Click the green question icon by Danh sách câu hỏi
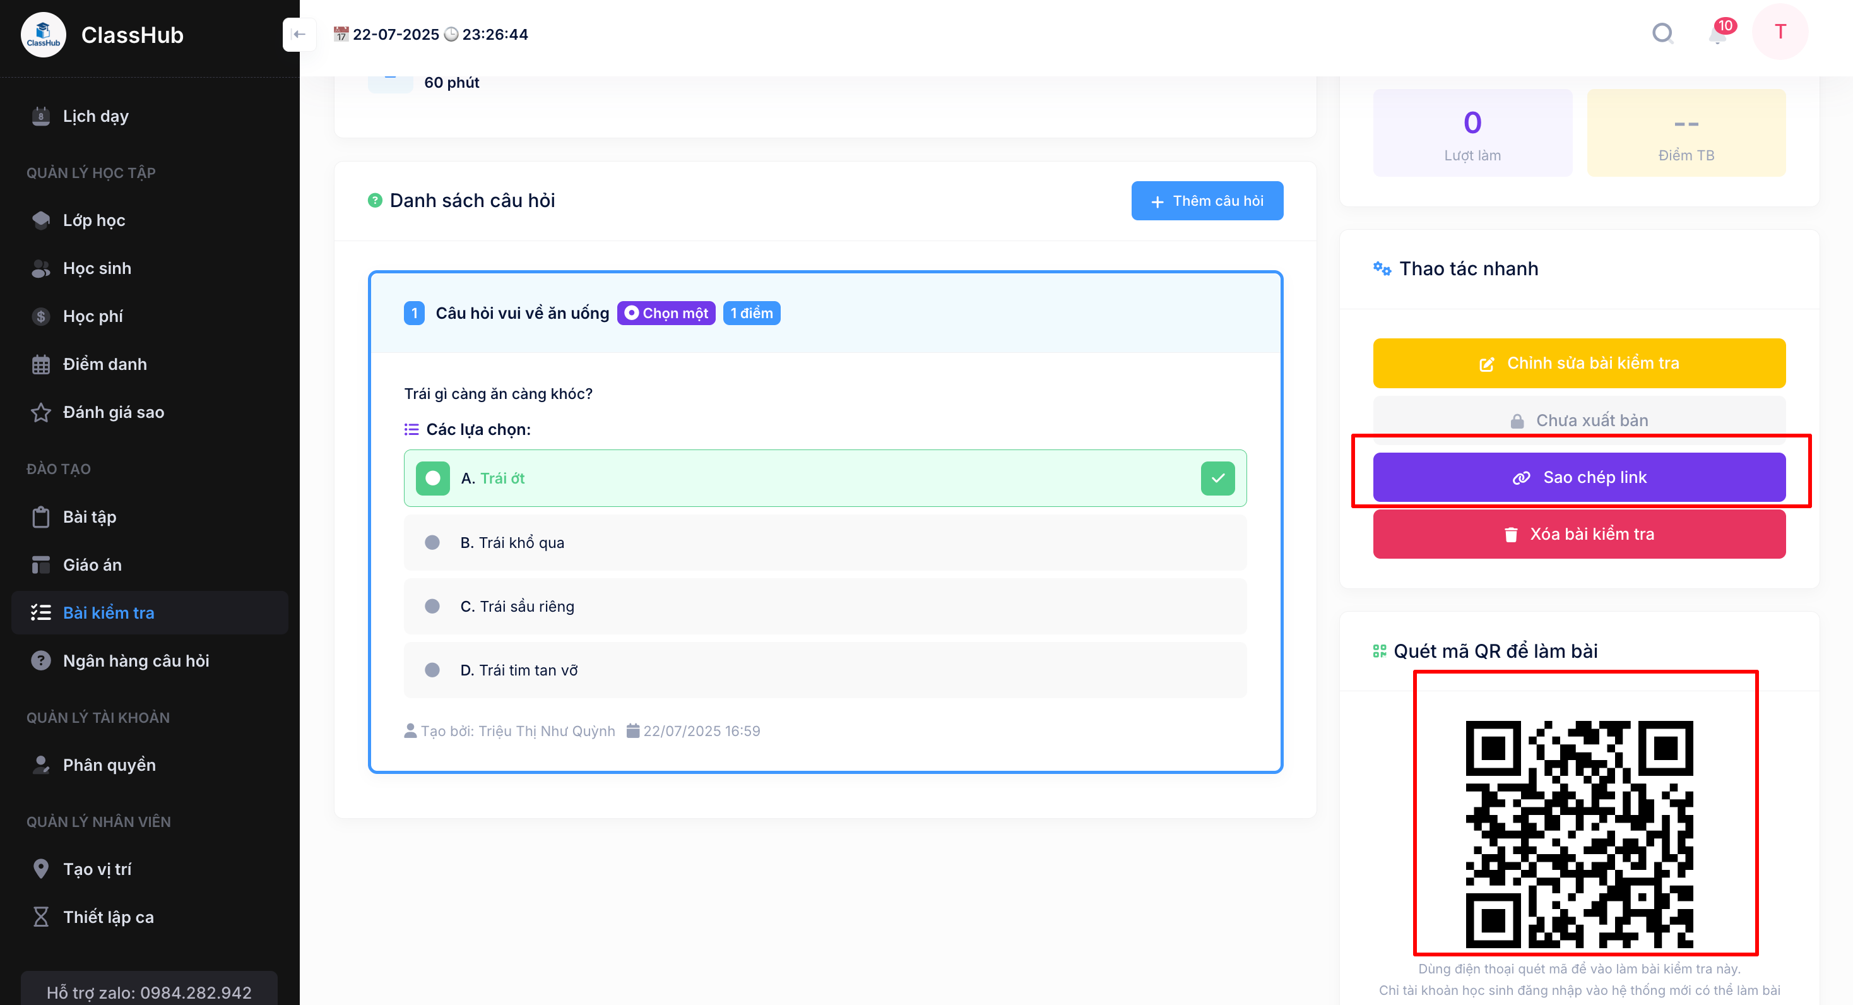 click(375, 201)
